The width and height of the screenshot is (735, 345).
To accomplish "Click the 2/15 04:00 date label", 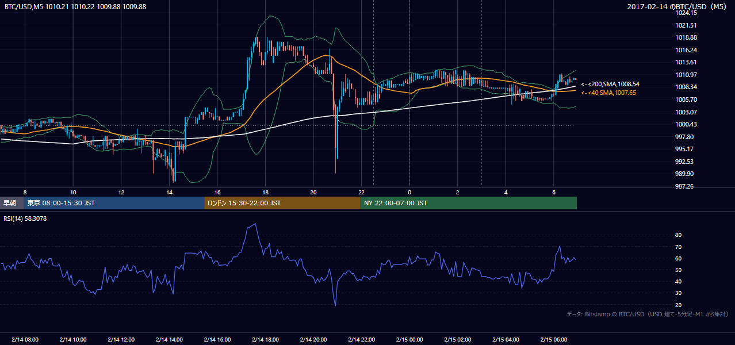I will pos(506,339).
